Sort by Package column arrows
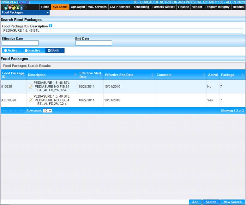 click(243, 75)
